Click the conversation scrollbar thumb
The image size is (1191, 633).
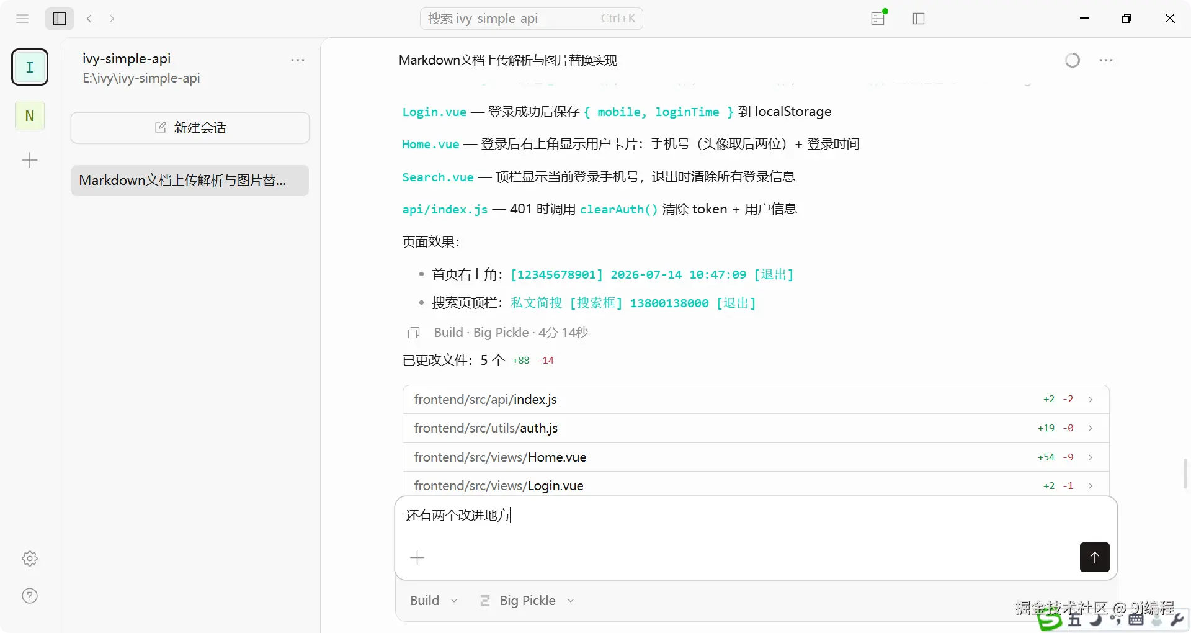(x=1185, y=474)
